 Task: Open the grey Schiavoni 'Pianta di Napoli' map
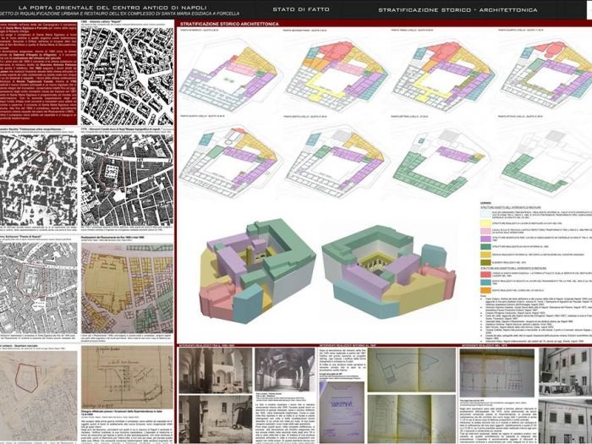coord(39,288)
